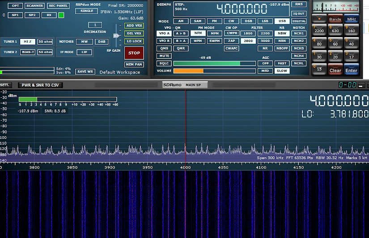Turn AGC OFF
This screenshot has height=238, width=369.
(265, 63)
